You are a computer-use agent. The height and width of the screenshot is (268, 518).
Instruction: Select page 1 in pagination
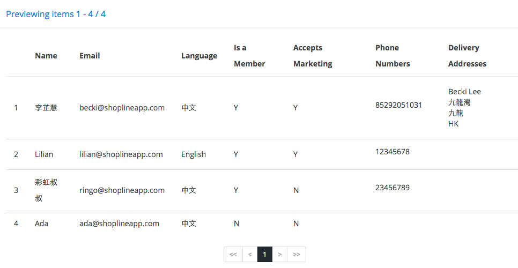pyautogui.click(x=264, y=254)
